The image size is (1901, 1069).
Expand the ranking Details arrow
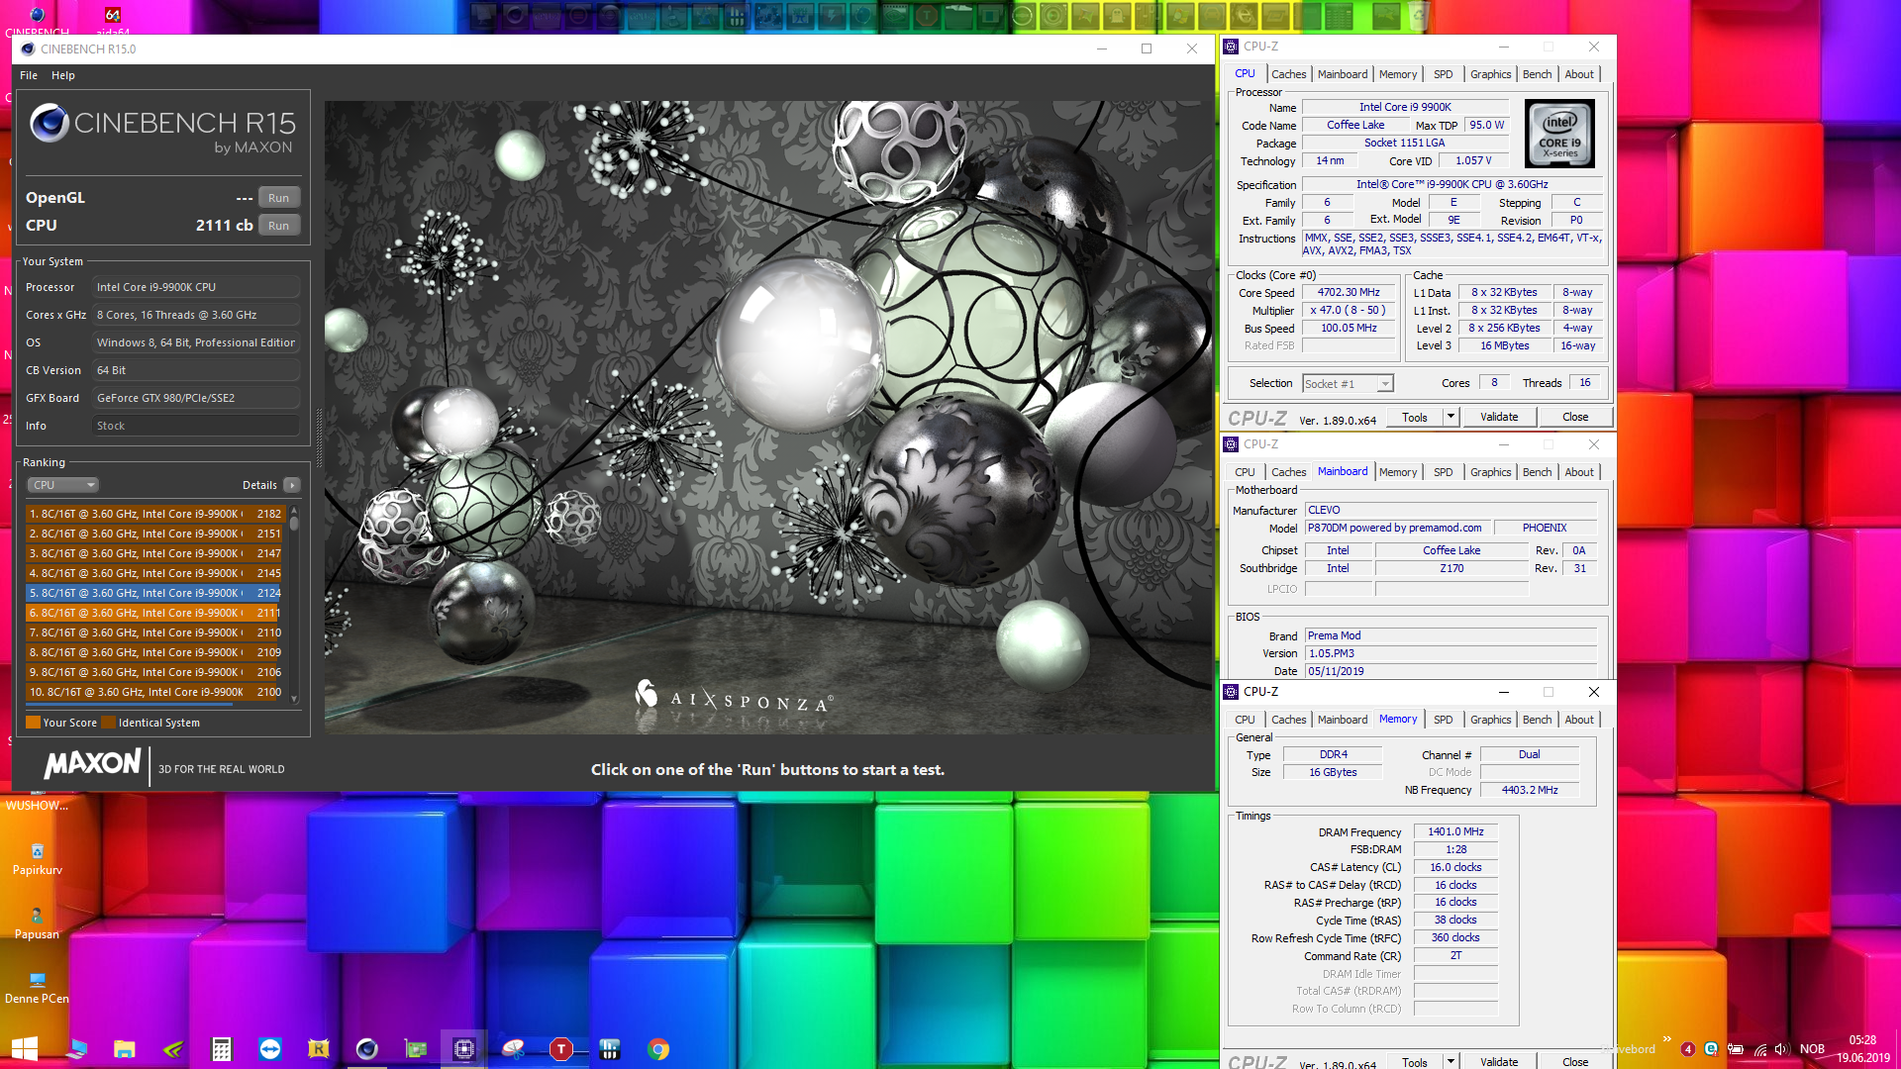291,485
